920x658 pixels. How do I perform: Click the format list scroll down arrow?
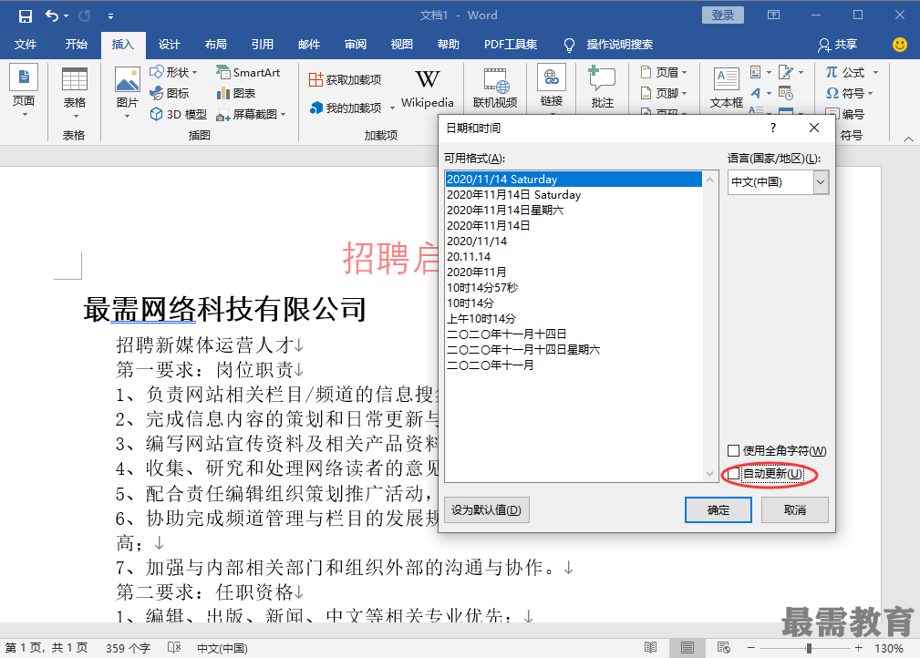710,474
